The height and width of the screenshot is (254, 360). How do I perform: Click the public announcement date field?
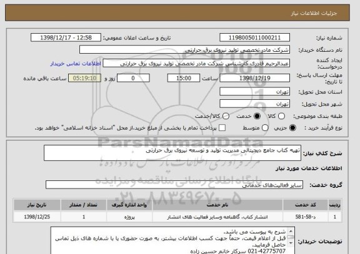coord(66,37)
